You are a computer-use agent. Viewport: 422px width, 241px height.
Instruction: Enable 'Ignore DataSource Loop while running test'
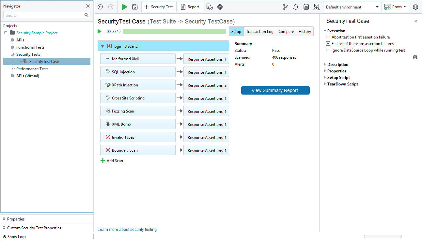(x=328, y=50)
